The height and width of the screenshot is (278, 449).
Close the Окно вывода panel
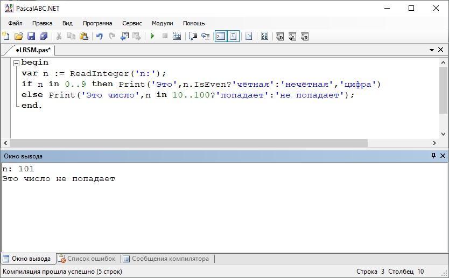(443, 156)
